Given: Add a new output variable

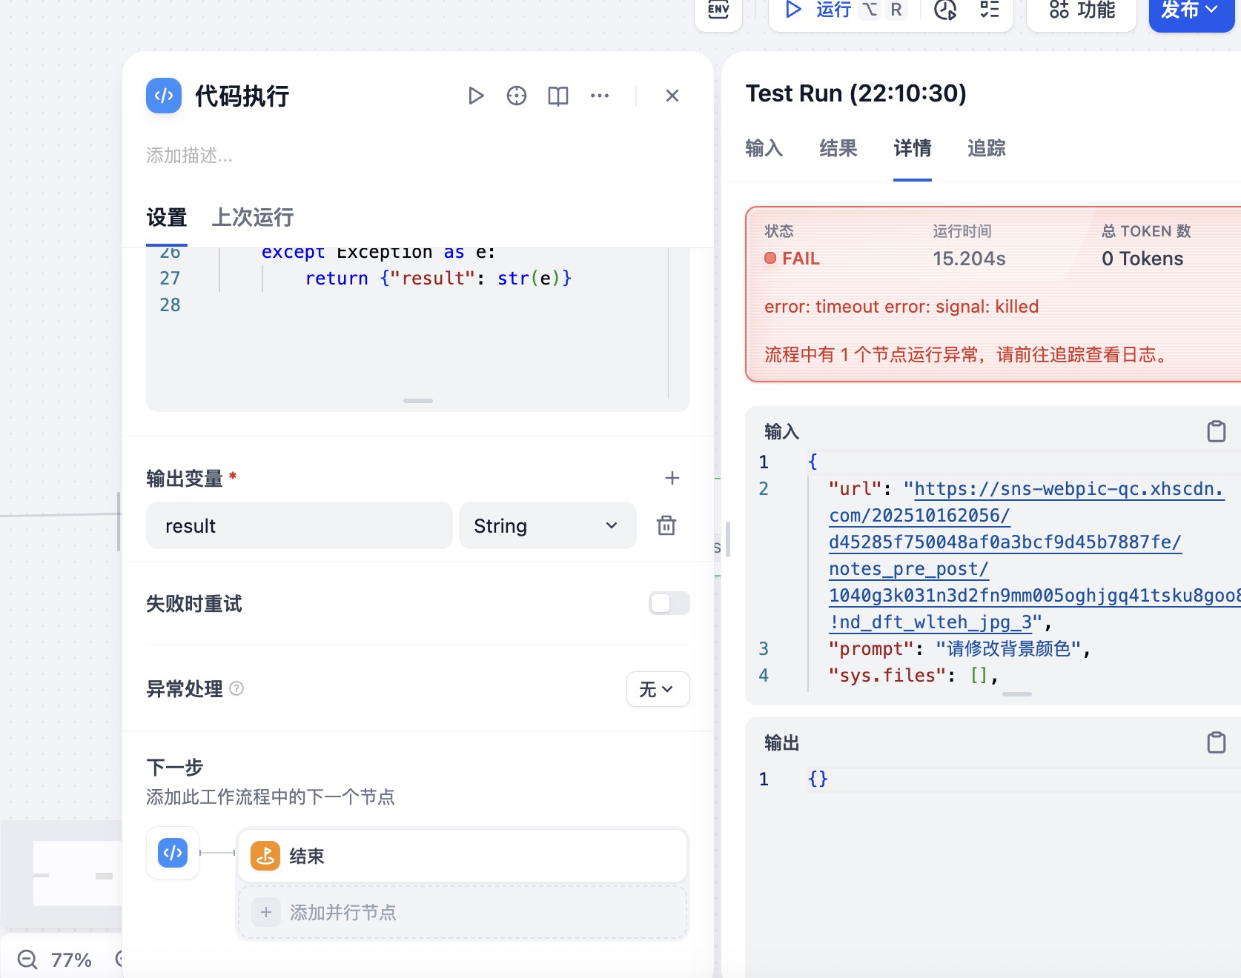Looking at the screenshot, I should pyautogui.click(x=672, y=478).
